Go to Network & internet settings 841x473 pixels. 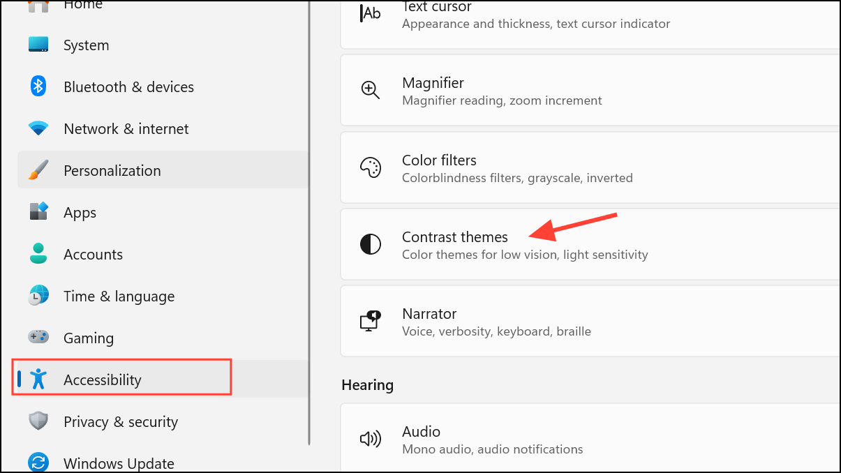click(x=126, y=128)
